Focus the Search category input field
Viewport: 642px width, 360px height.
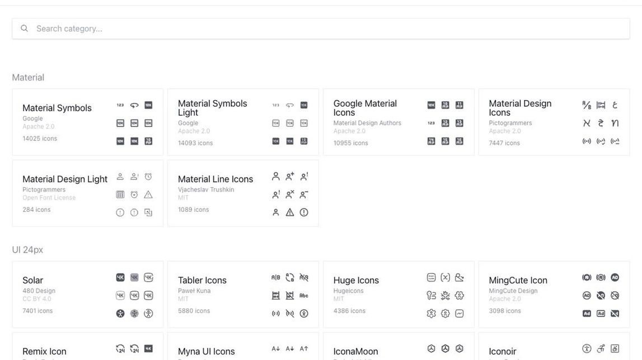(321, 29)
